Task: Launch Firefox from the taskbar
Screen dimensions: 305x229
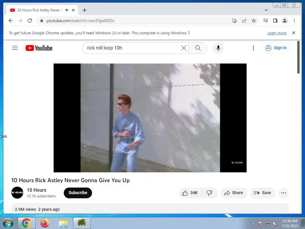Action: pos(45,223)
